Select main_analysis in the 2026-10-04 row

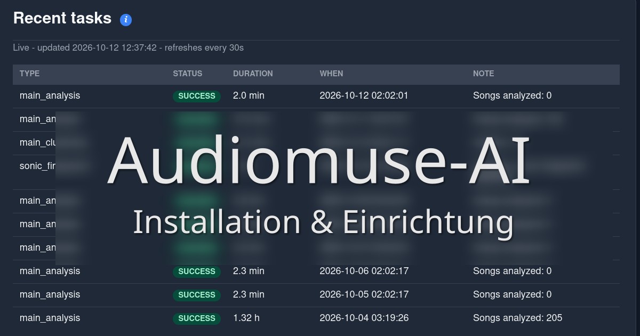pyautogui.click(x=50, y=318)
